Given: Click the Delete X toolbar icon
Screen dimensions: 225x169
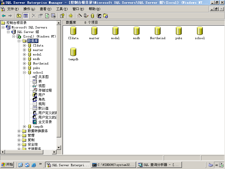Looking at the screenshot, I should [x=34, y=16].
